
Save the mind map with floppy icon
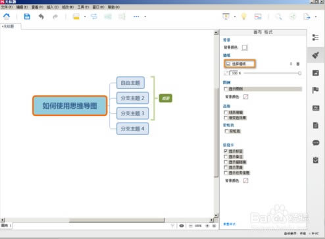pos(27,16)
